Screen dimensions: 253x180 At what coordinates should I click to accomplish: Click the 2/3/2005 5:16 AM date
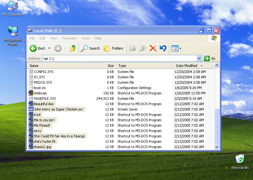coord(188,99)
